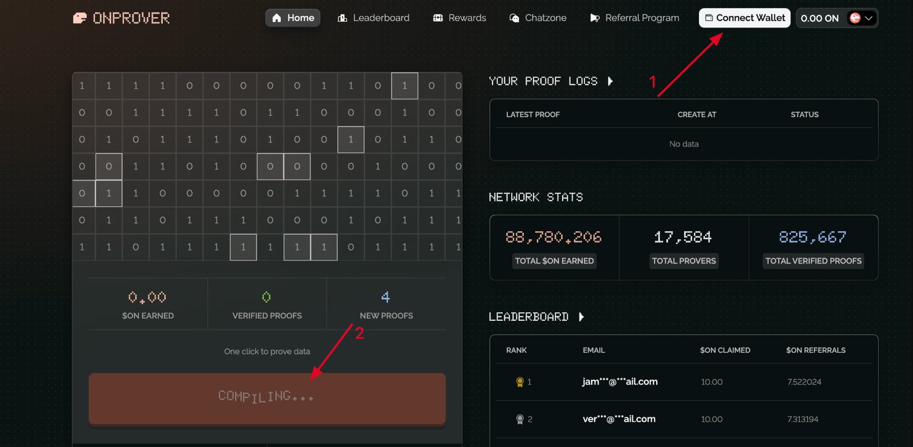Click the silver medal rank 2 icon
Viewport: 913px width, 447px height.
click(520, 420)
